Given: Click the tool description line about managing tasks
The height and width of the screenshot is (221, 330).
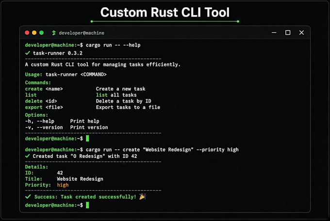Looking at the screenshot, I should 103,64.
